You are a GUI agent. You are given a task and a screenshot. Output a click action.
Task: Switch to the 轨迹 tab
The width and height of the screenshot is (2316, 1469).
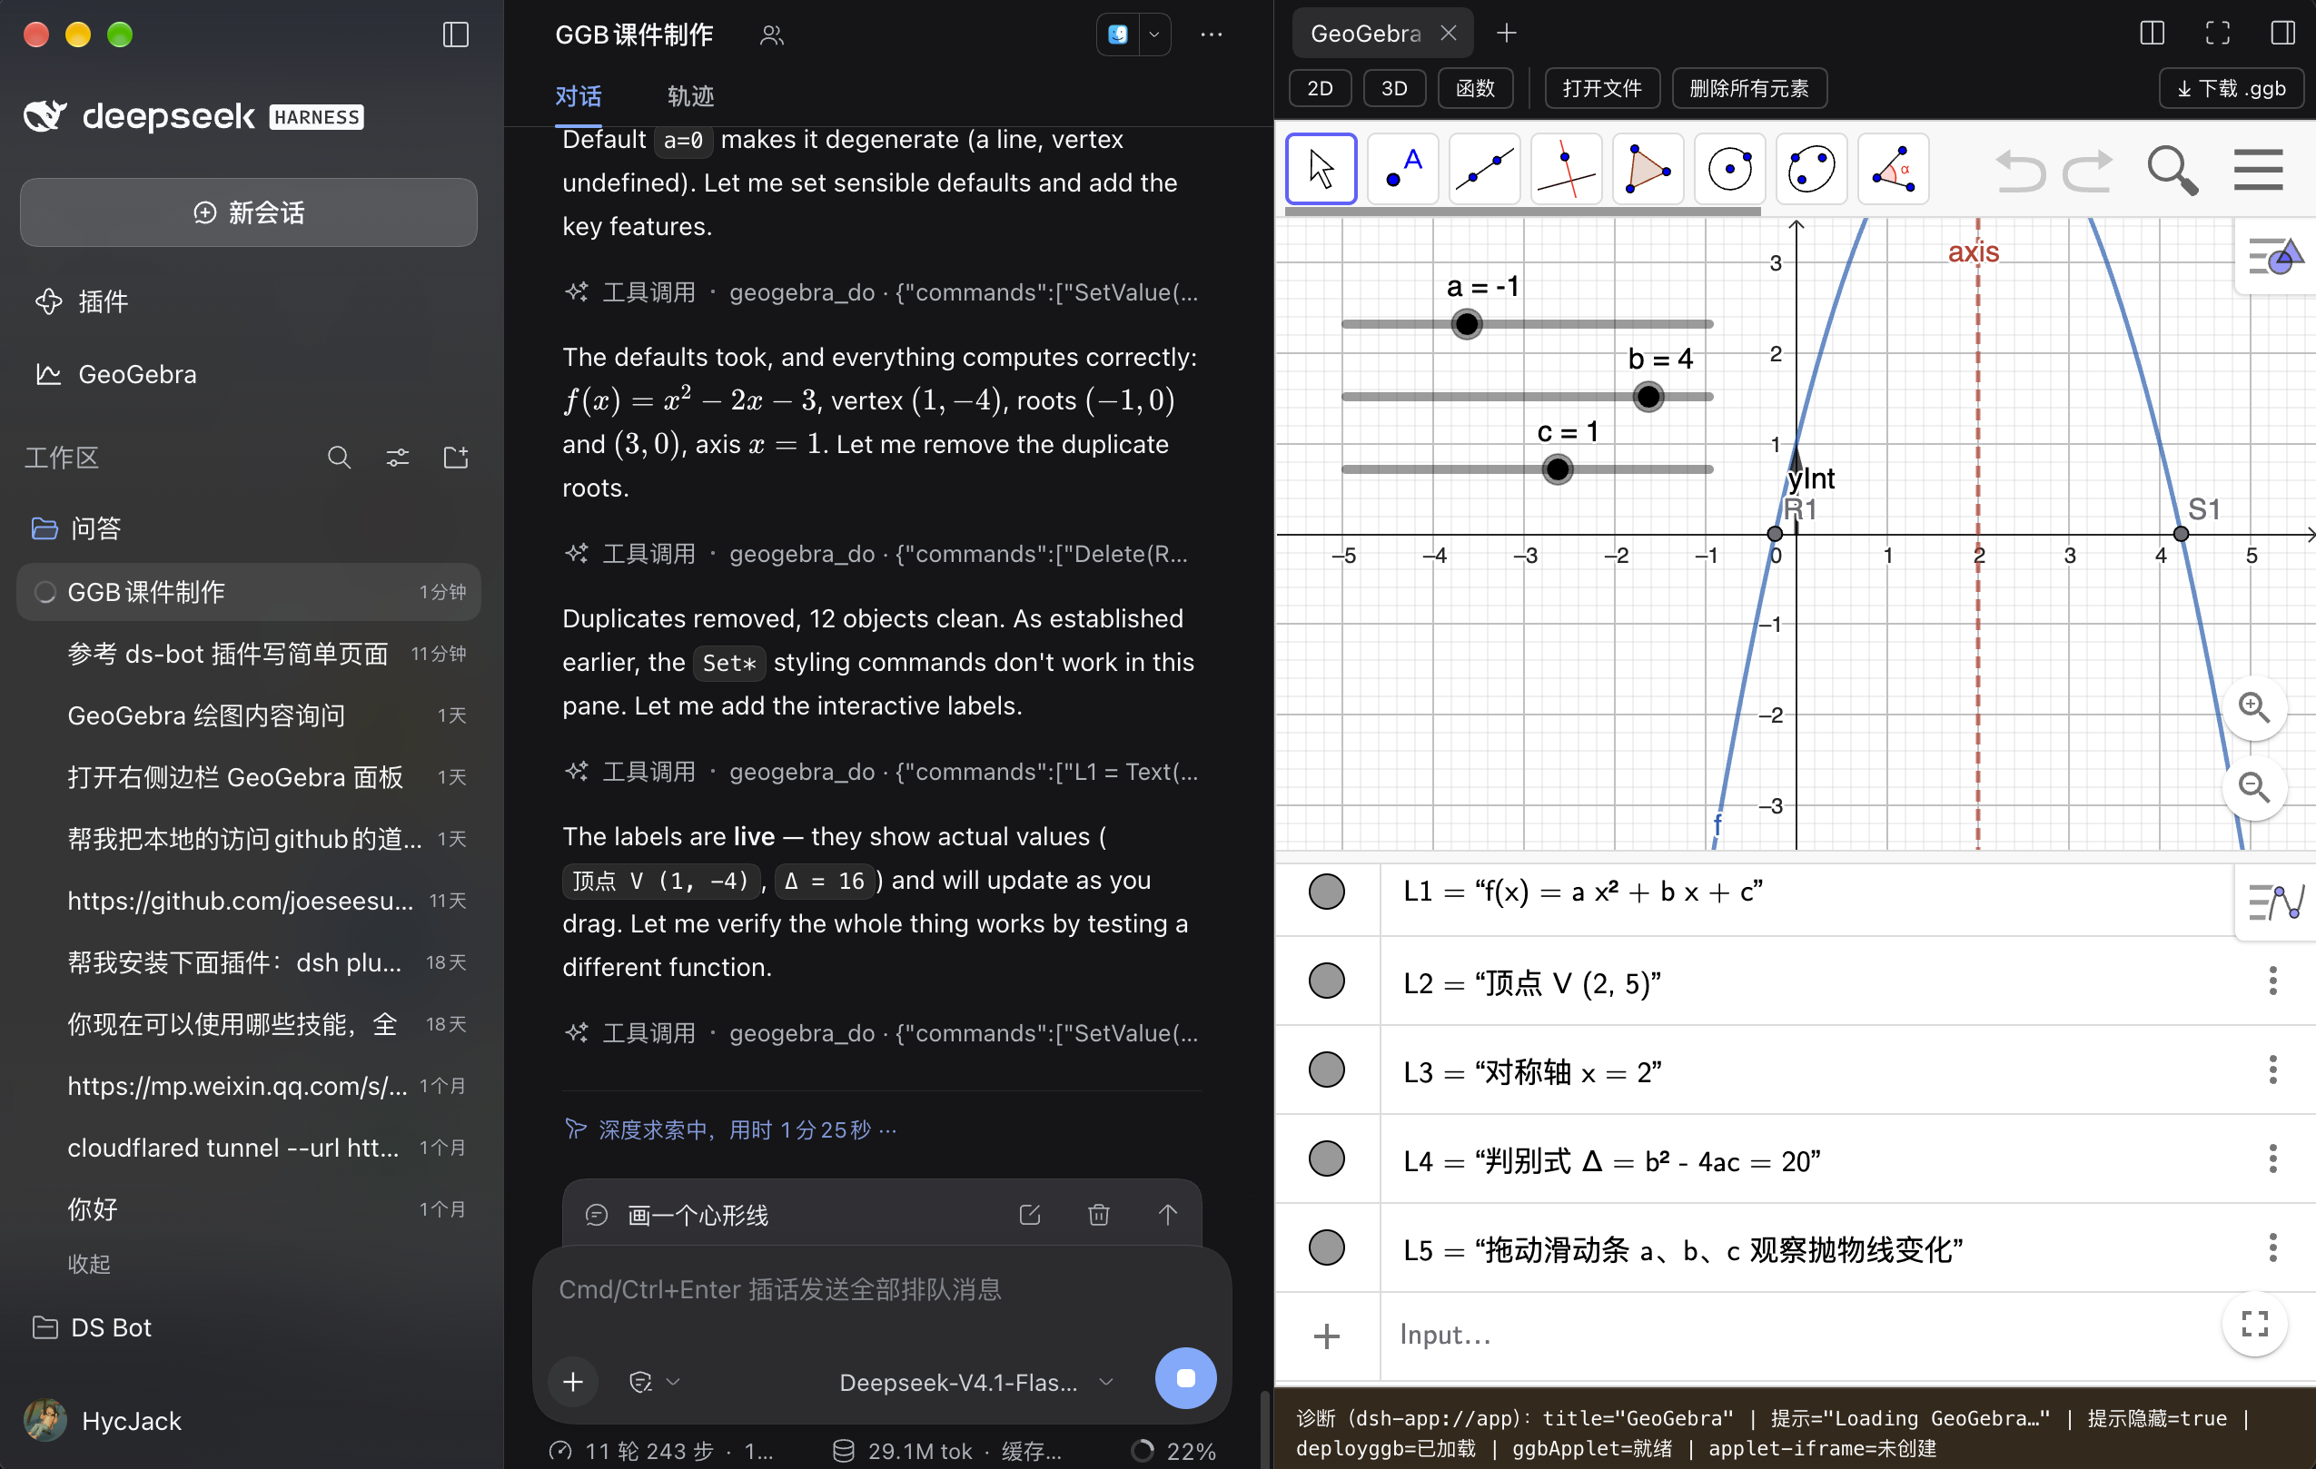[690, 96]
